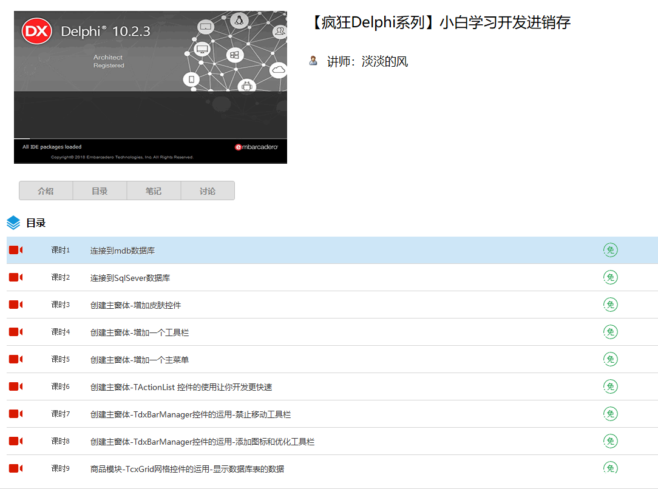This screenshot has width=658, height=489.
Task: Open lesson 创建主窗体-增加一个主菜单
Action: pos(140,359)
